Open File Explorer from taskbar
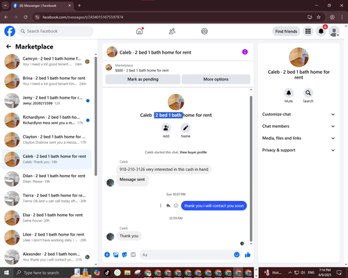Image resolution: width=348 pixels, height=278 pixels. [127, 272]
